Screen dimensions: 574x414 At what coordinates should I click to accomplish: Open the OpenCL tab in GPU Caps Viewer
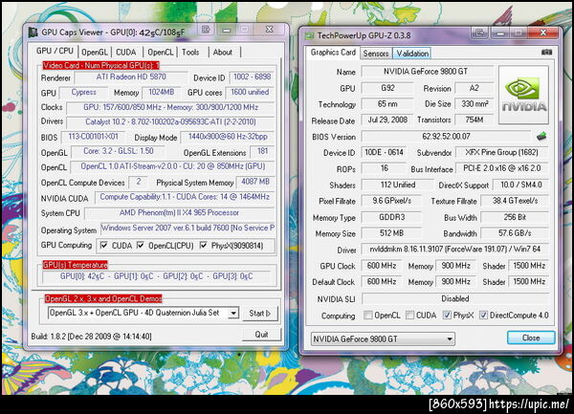coord(161,53)
